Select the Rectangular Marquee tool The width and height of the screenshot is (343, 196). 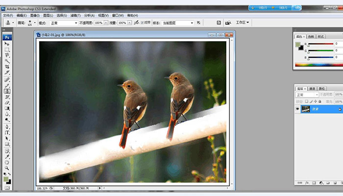coord(7,49)
